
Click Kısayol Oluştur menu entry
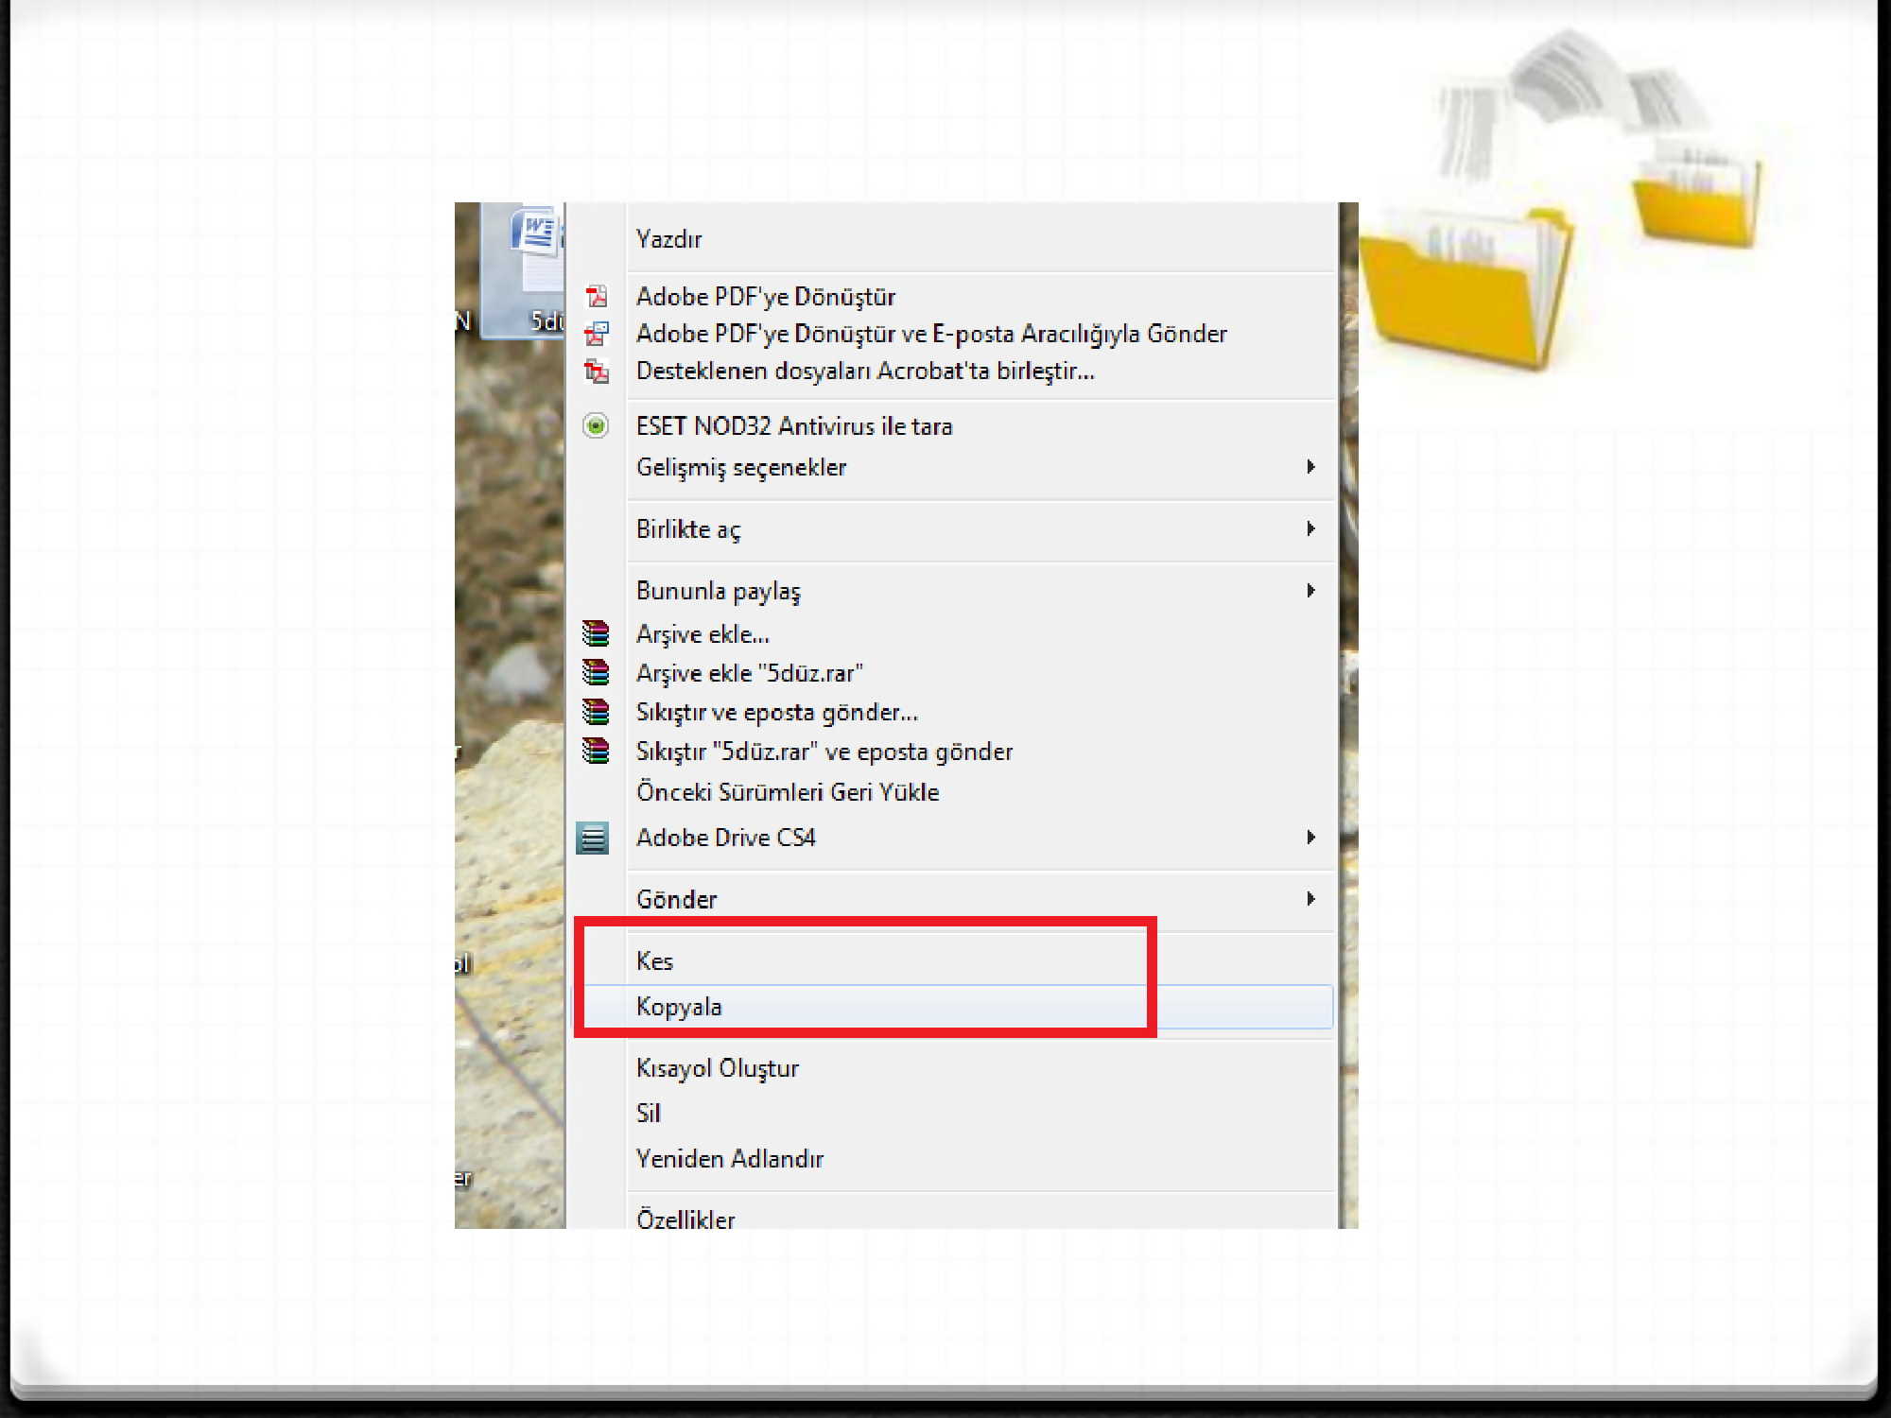click(717, 1068)
